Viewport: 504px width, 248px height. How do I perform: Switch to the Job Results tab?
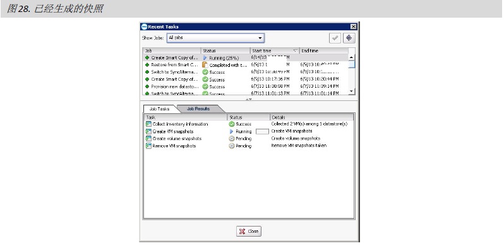click(198, 109)
